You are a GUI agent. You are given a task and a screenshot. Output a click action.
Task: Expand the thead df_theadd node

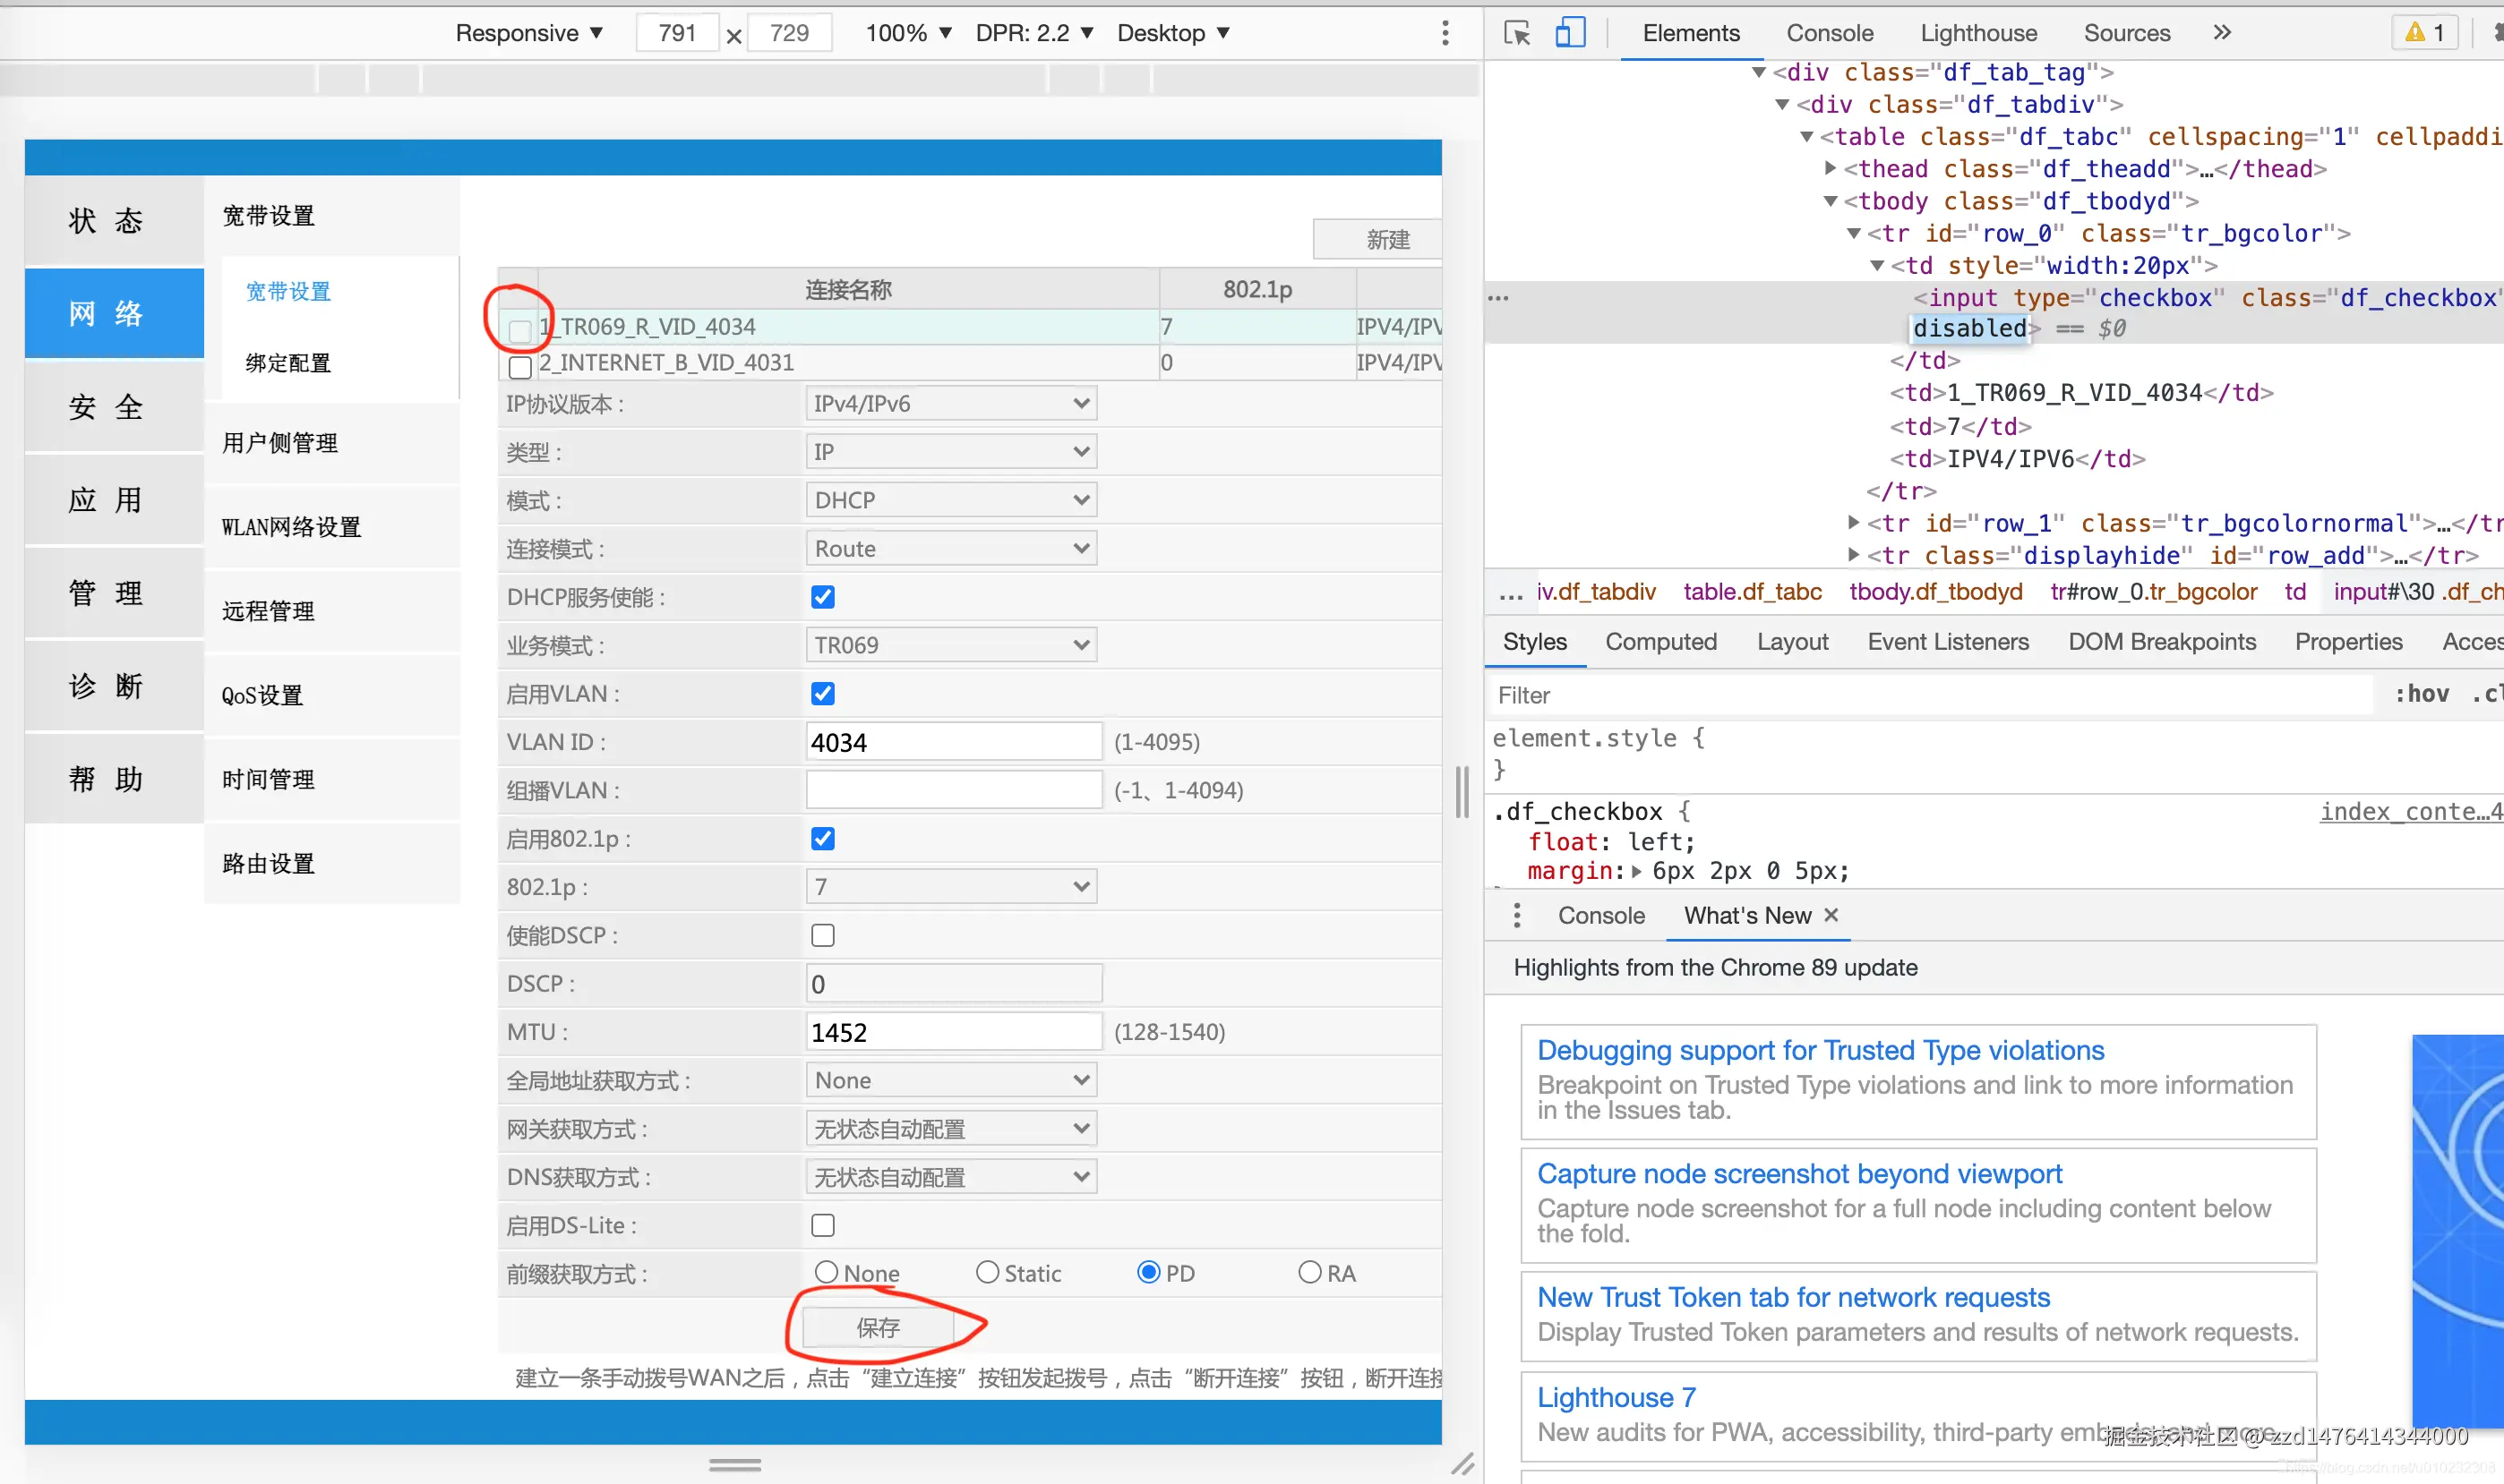coord(1830,168)
